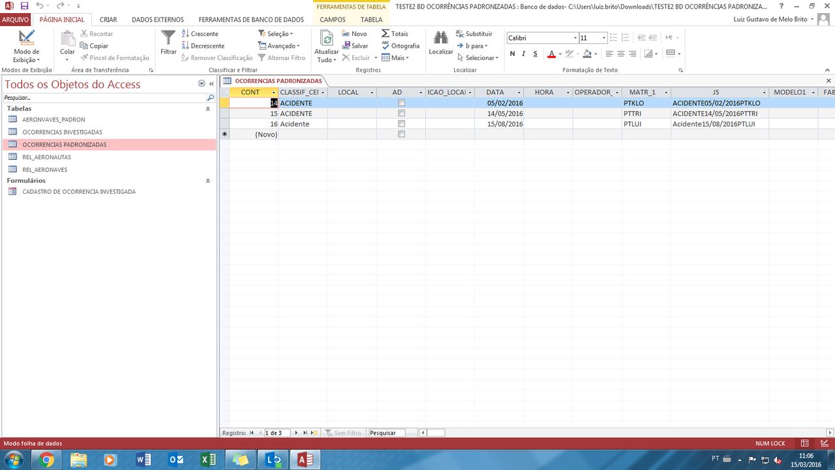The image size is (835, 470).
Task: Go to the first record in navigation
Action: click(x=252, y=433)
